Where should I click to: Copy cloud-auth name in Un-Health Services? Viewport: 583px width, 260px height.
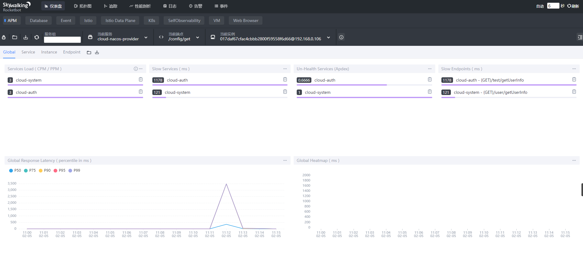click(430, 79)
